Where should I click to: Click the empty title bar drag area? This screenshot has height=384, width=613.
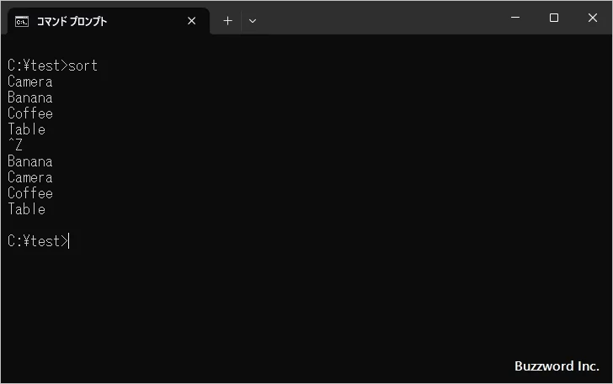point(379,18)
